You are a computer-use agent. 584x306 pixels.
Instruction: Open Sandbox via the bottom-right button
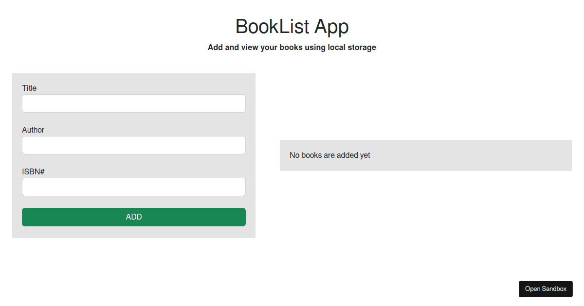pyautogui.click(x=546, y=289)
